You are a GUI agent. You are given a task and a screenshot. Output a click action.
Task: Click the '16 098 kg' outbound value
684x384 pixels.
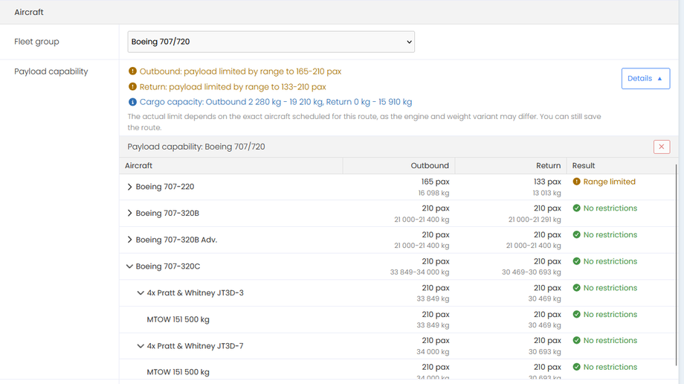click(433, 193)
